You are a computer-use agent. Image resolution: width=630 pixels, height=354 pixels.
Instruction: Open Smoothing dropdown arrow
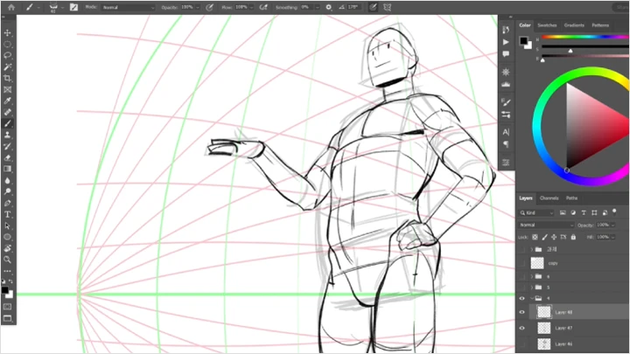[x=318, y=7]
